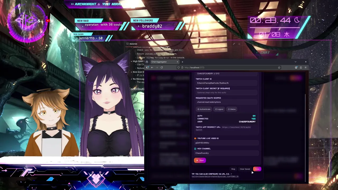The image size is (338, 190).
Task: Click the README book icon
Action: (x=128, y=44)
